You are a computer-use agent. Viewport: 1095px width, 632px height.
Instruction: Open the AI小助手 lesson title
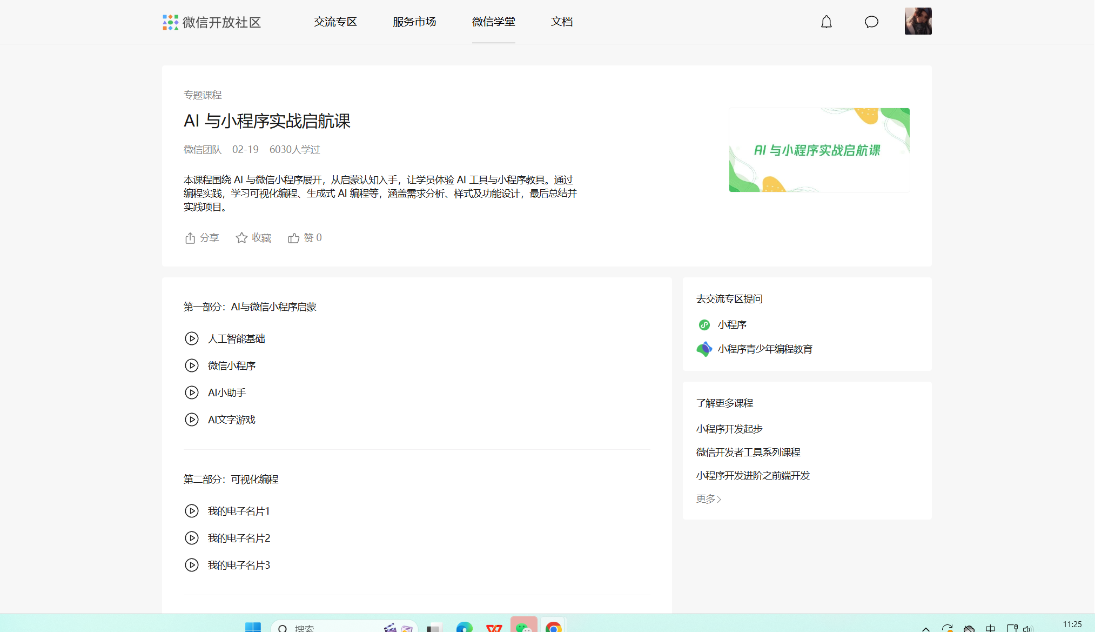[227, 393]
